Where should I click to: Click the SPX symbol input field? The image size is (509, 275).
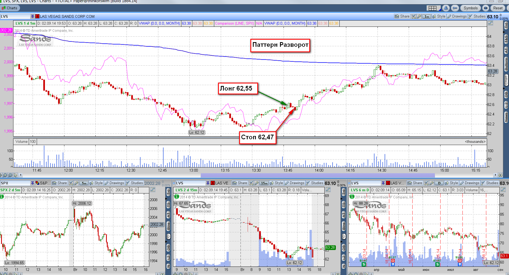point(15,183)
